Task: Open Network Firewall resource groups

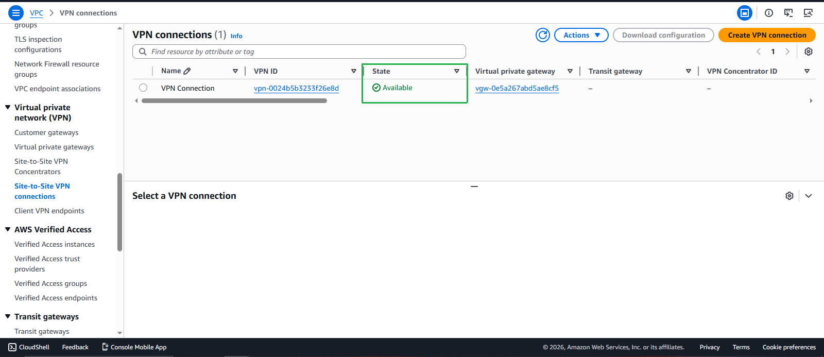Action: tap(57, 69)
